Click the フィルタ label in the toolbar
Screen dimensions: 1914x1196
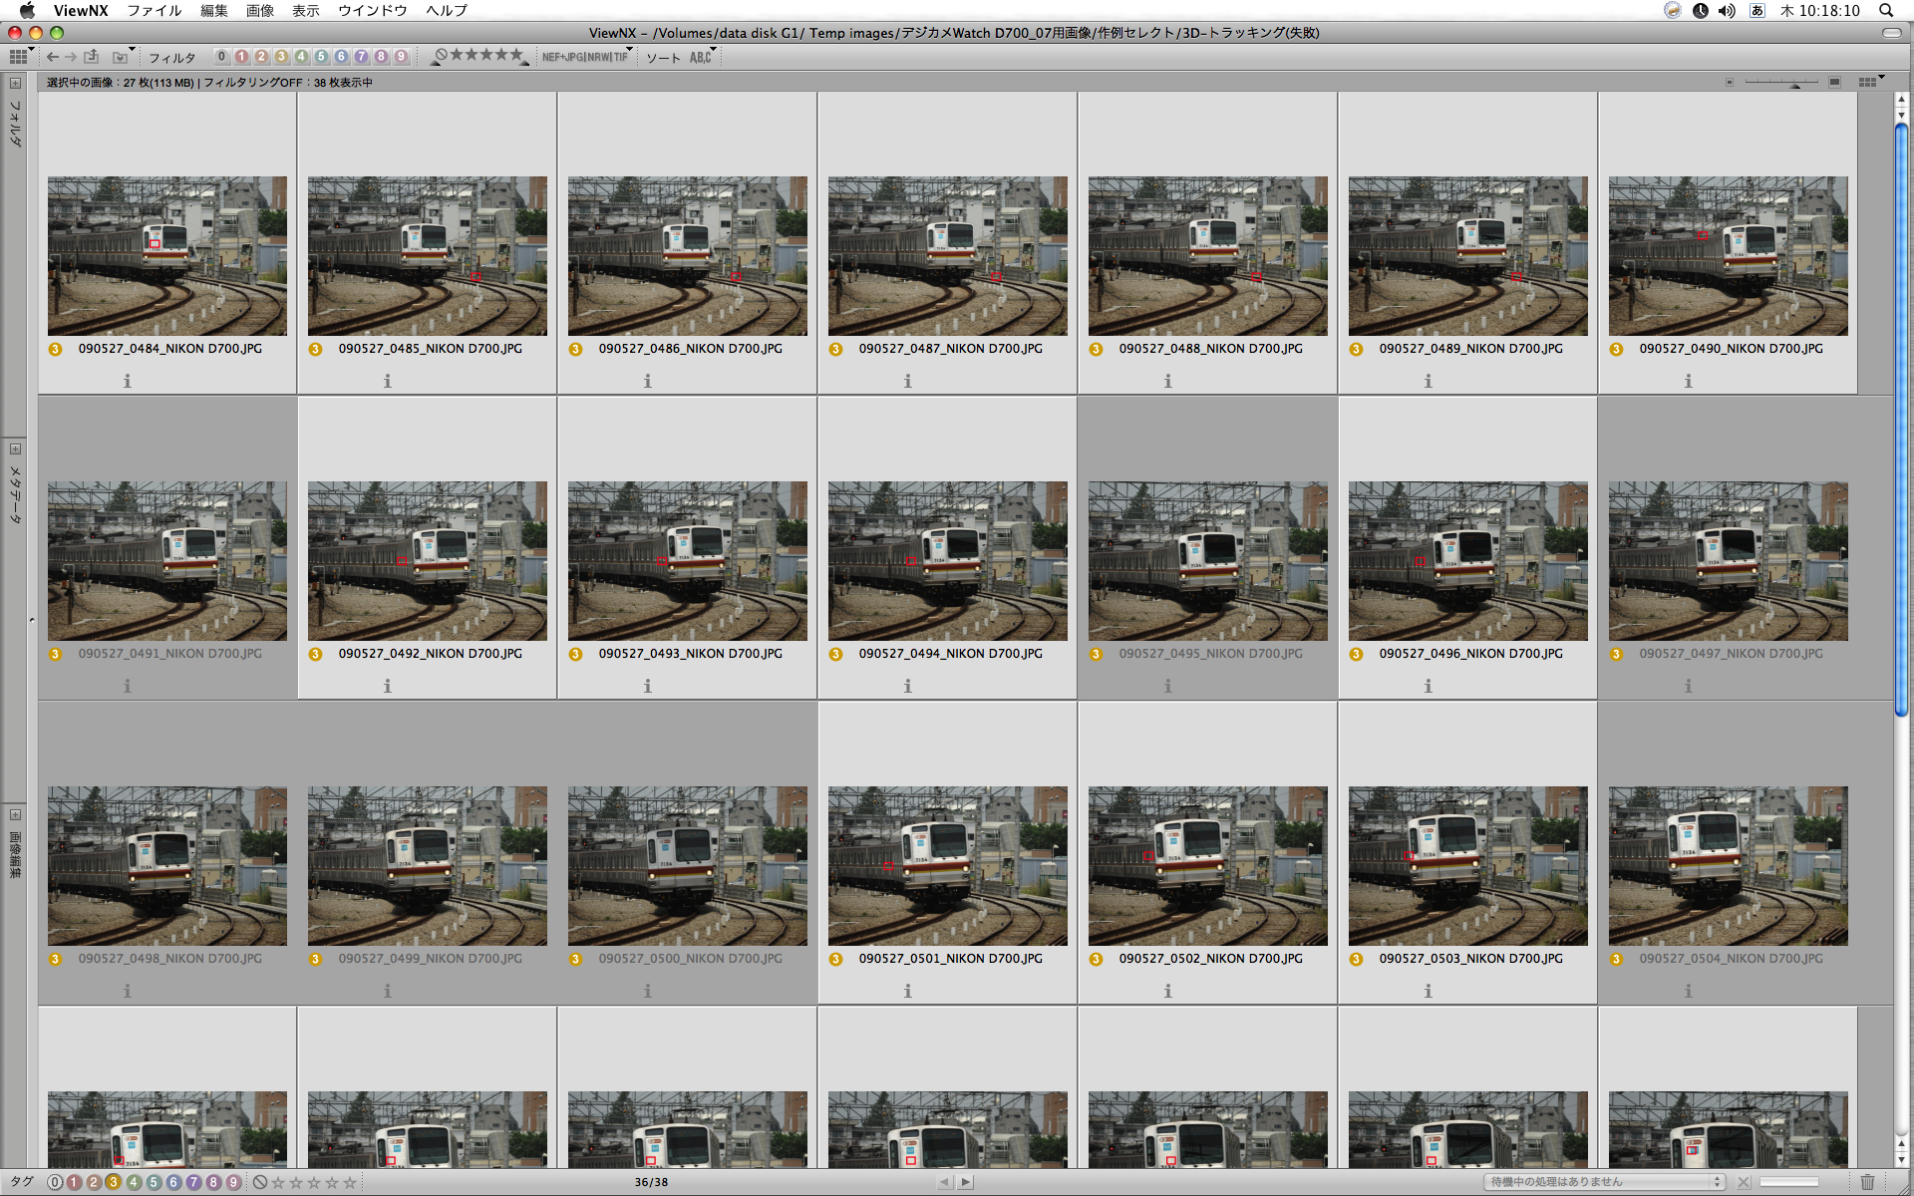pos(171,58)
